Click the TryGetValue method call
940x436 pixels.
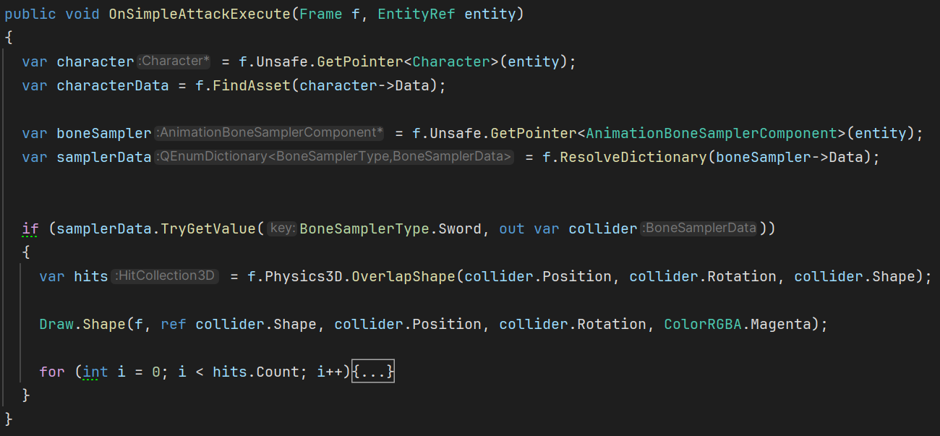click(208, 228)
